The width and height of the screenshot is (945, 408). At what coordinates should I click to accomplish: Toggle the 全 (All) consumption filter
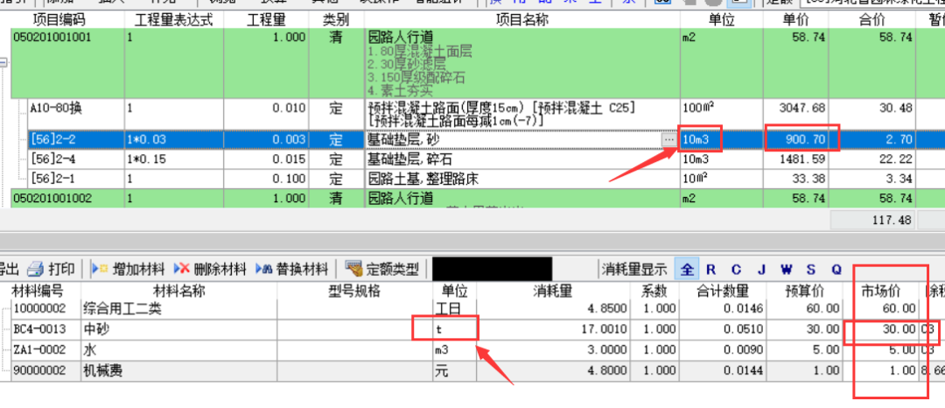click(688, 269)
